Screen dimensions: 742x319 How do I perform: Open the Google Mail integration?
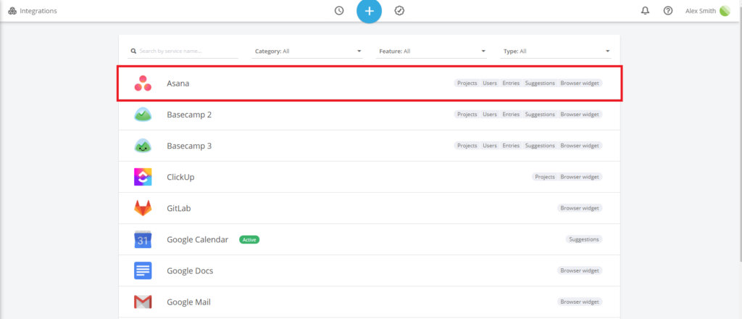[x=369, y=302]
